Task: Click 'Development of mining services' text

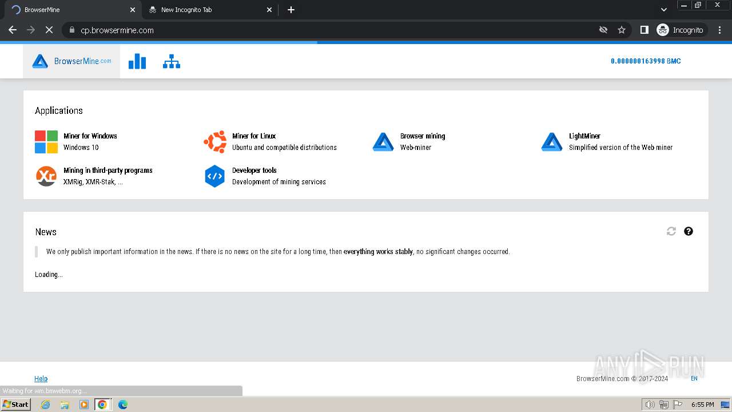Action: (x=279, y=182)
